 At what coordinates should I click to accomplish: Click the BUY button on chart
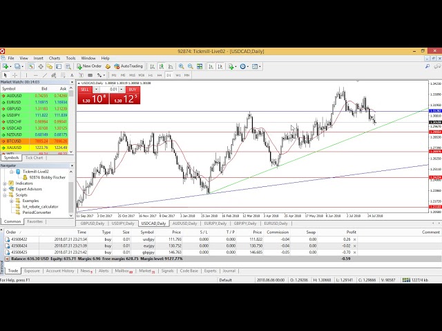133,90
